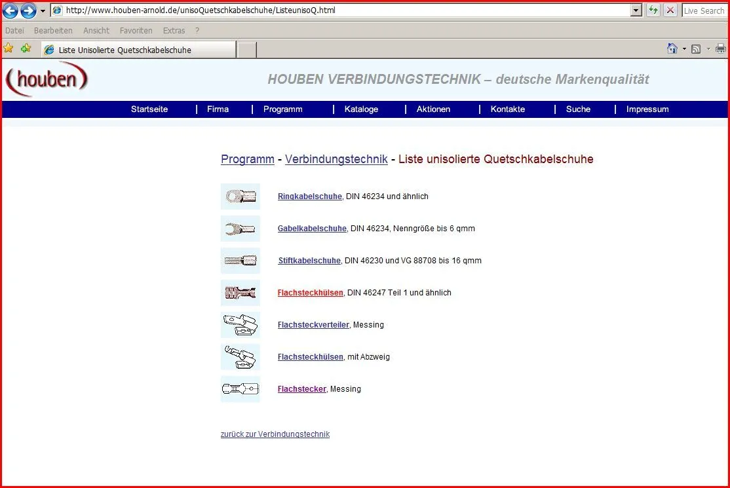730x488 pixels.
Task: Open the Ringkabelschuhe product thumbnail
Action: (240, 197)
